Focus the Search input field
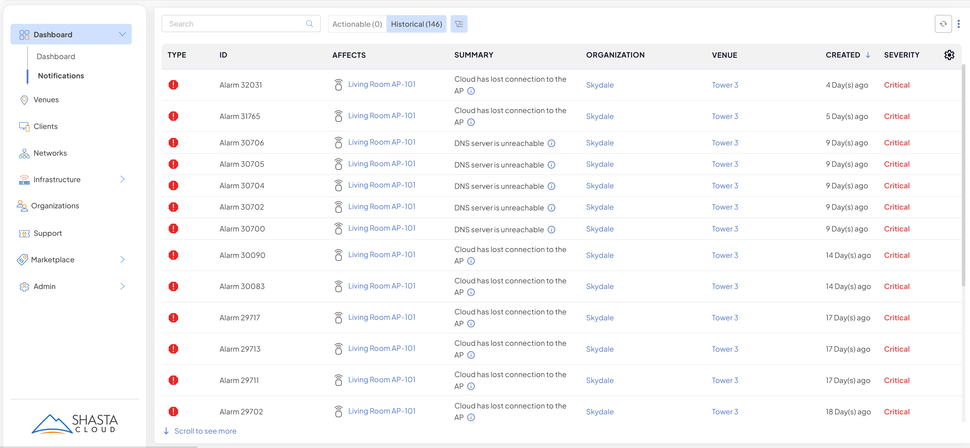The width and height of the screenshot is (970, 448). tap(234, 24)
